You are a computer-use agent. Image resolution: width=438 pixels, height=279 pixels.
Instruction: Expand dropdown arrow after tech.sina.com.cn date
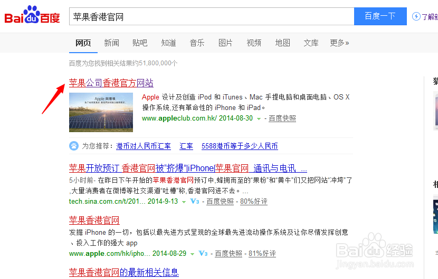(184, 202)
